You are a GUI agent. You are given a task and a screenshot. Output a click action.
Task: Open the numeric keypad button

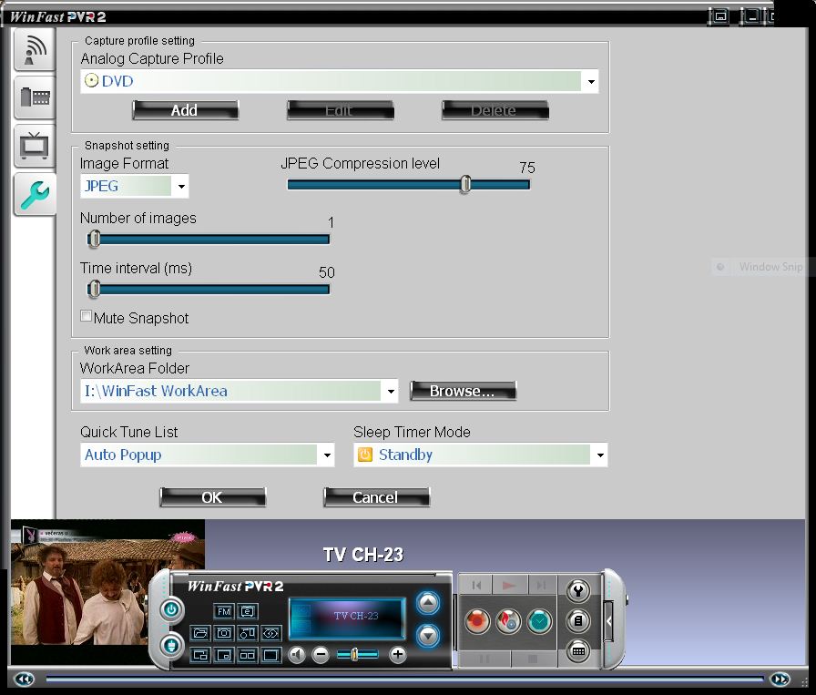click(x=577, y=650)
